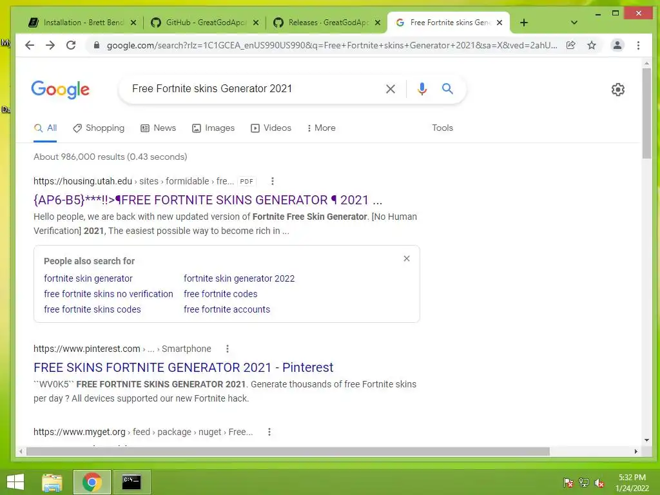Click the https://www.pinterest.com breadcrumb URL
660x495 pixels.
tap(87, 349)
